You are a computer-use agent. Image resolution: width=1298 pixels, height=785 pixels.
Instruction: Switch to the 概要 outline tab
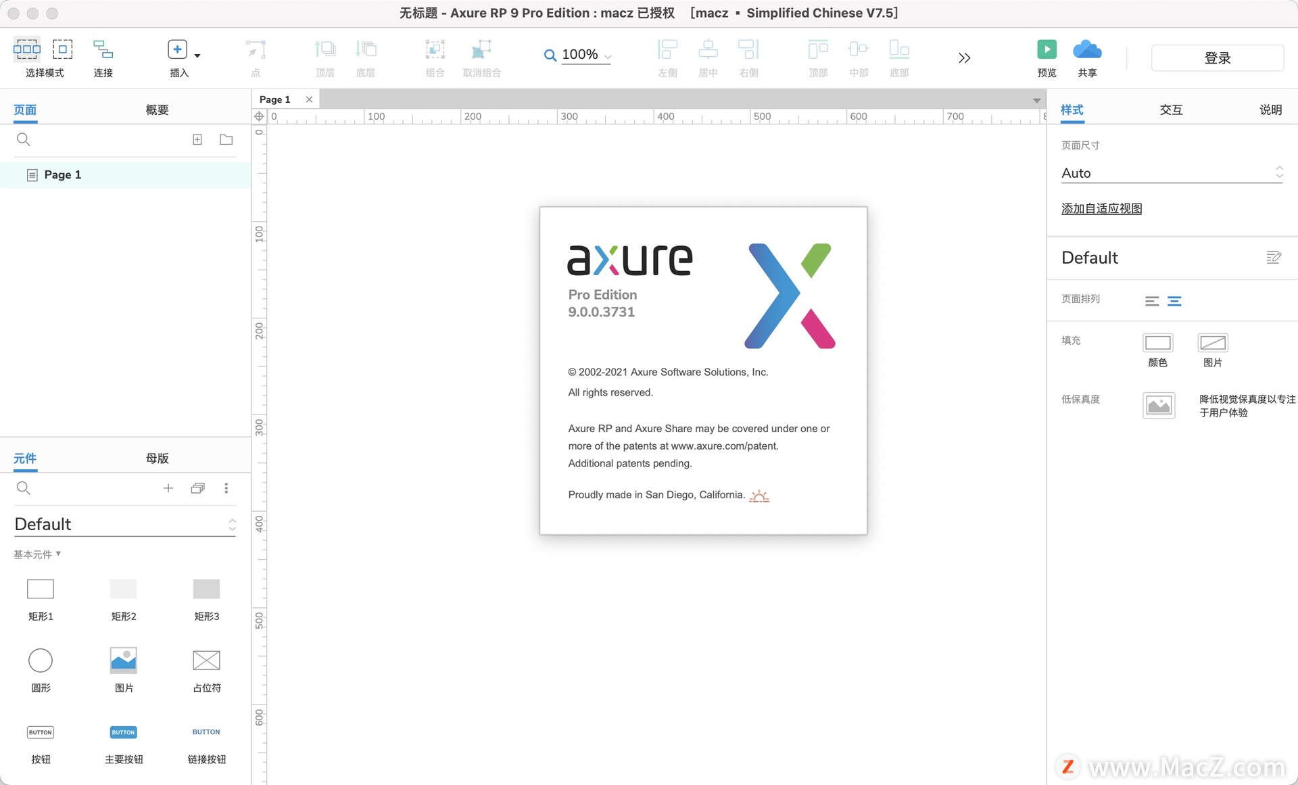157,110
